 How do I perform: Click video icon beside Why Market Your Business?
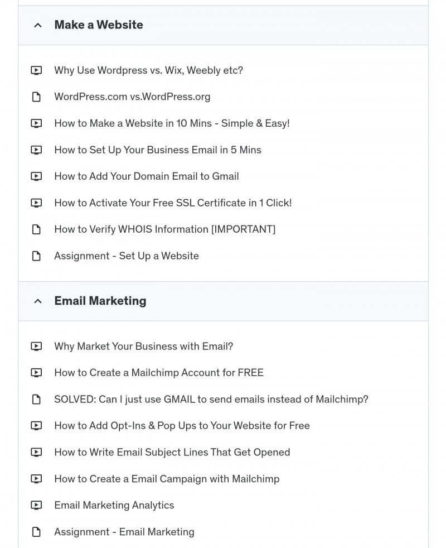[36, 347]
